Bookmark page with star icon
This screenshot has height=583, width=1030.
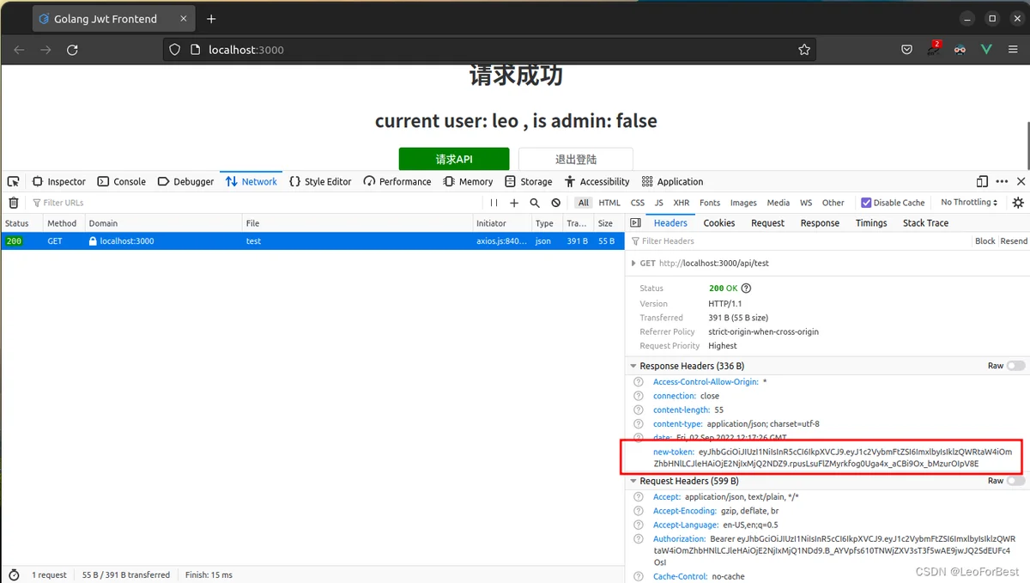click(804, 50)
